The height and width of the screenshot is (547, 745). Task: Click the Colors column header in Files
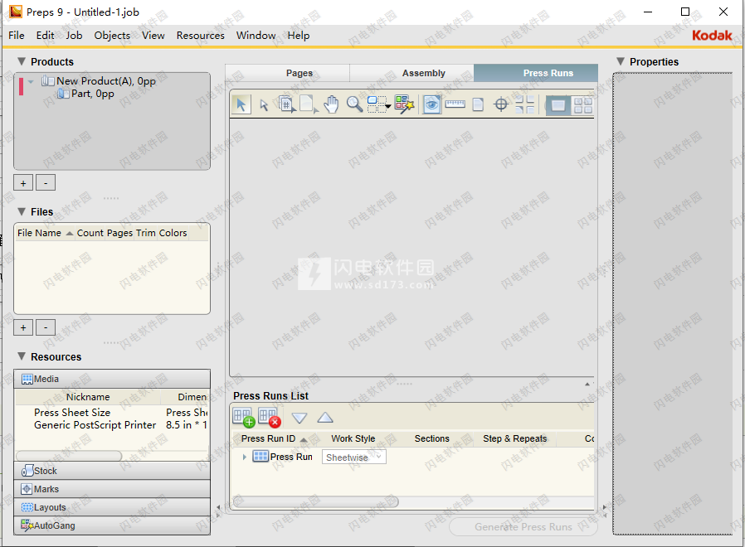tap(173, 233)
